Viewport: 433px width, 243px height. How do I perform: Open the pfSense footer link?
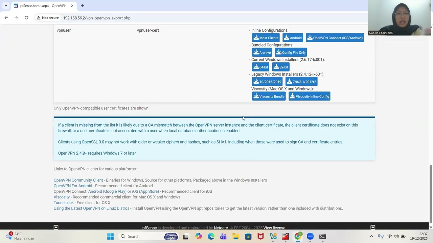tap(150, 228)
